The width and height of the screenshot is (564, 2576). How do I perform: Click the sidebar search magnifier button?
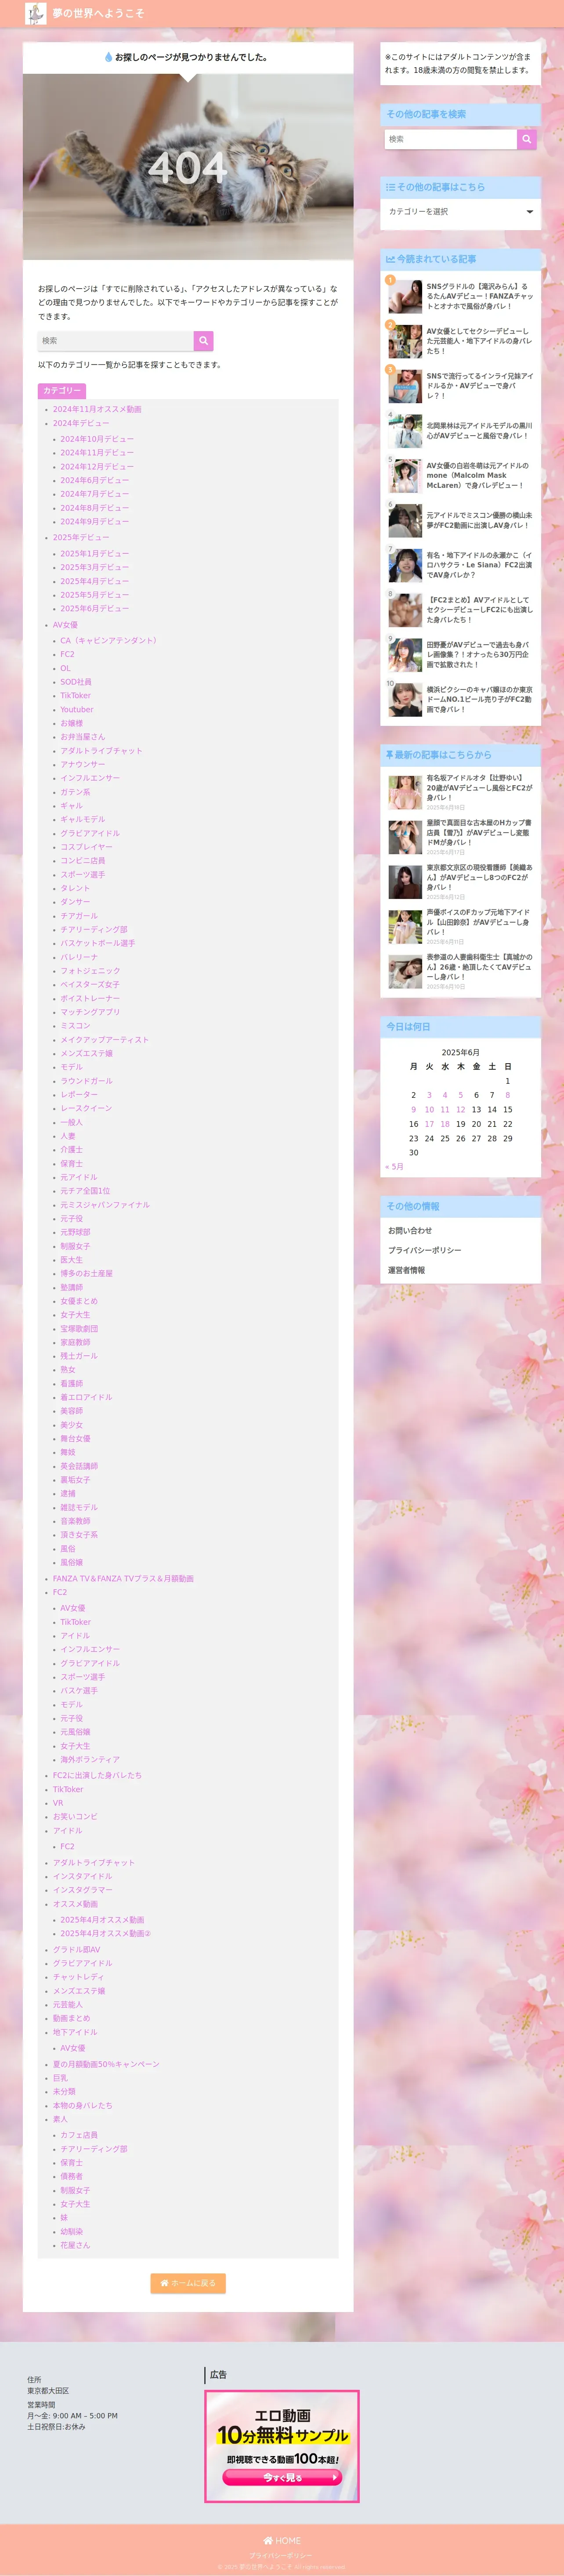tap(527, 139)
